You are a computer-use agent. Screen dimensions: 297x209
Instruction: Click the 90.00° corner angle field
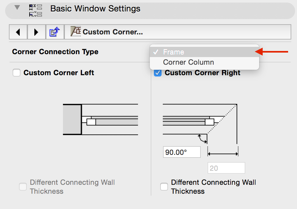[182, 152]
